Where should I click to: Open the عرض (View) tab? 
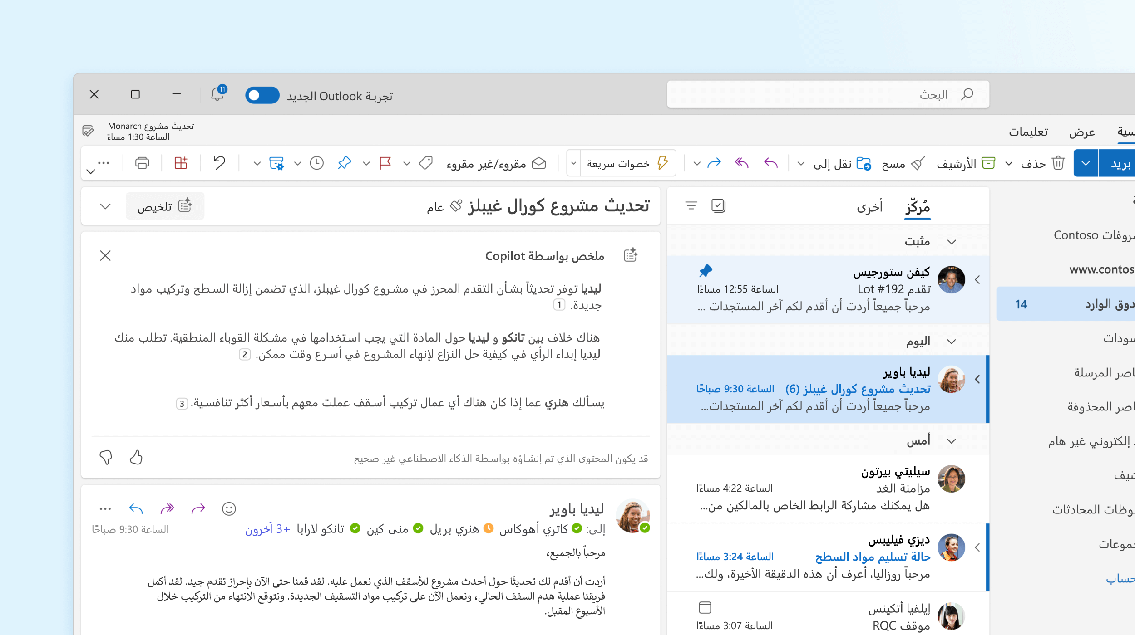[x=1082, y=132]
